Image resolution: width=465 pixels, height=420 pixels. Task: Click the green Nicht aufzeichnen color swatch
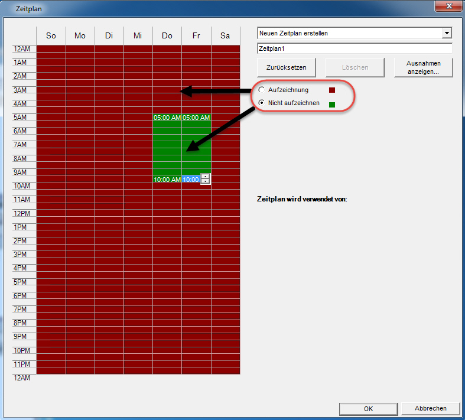[332, 105]
